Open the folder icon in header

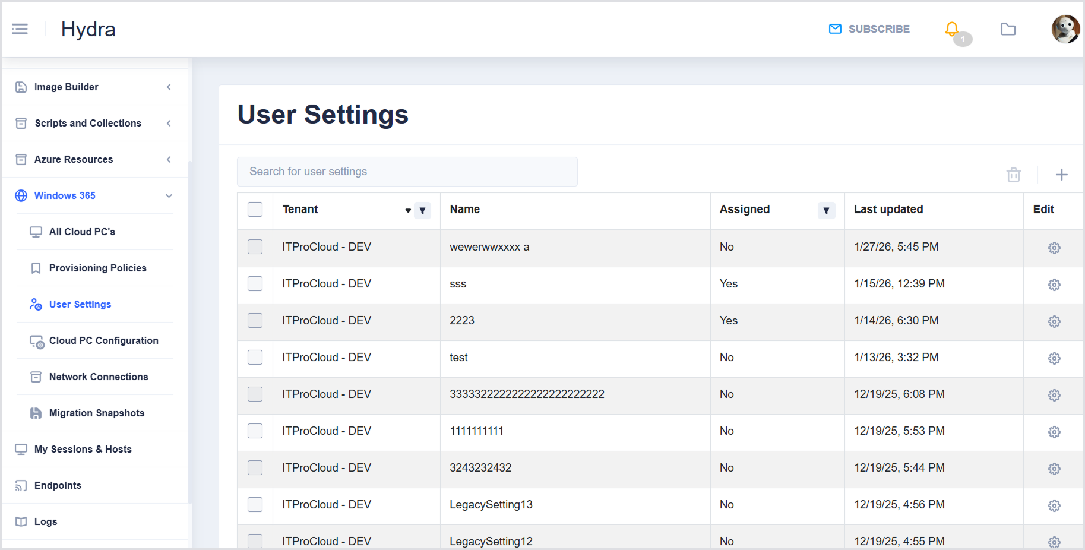(1008, 29)
